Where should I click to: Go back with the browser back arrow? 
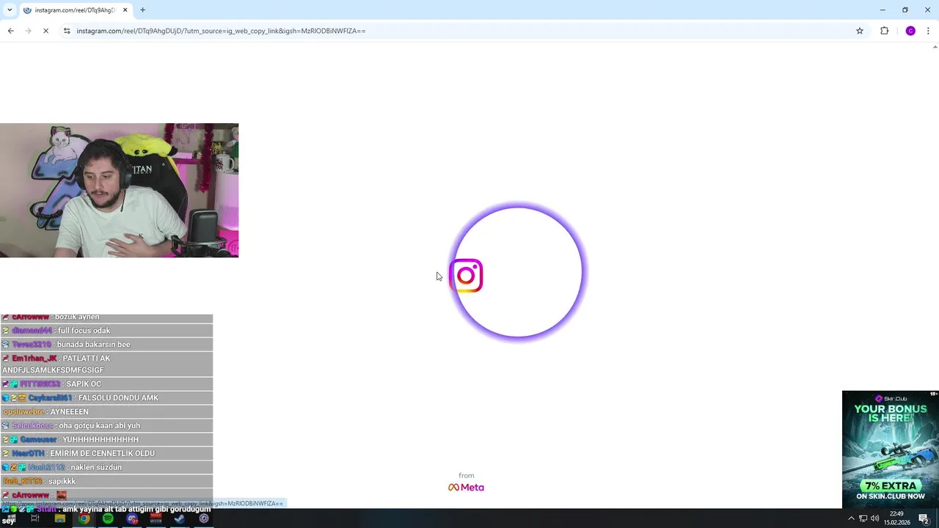[10, 31]
